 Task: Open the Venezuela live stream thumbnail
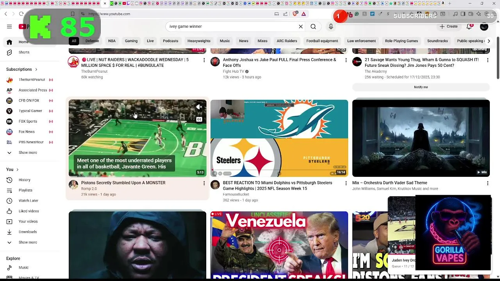279,245
